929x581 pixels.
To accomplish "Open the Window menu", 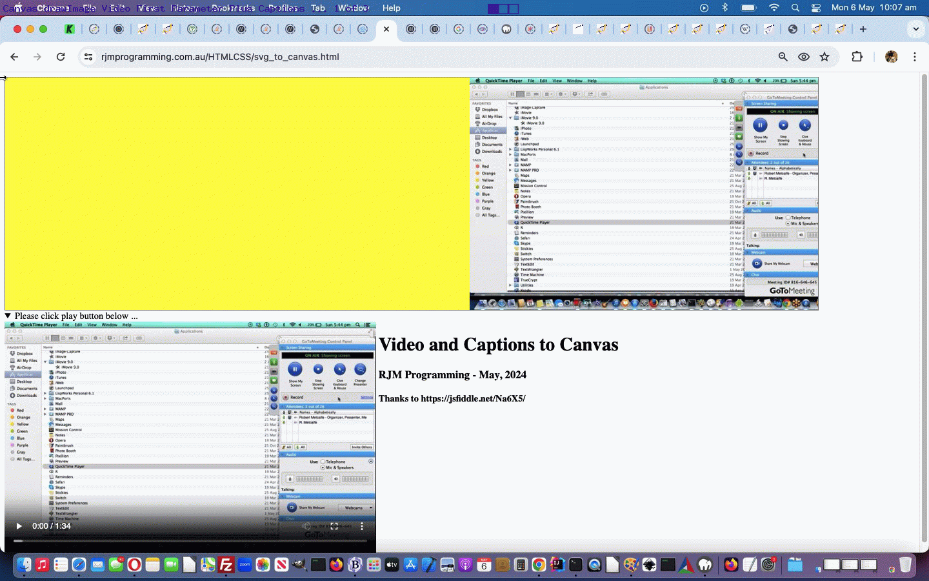I will point(354,8).
